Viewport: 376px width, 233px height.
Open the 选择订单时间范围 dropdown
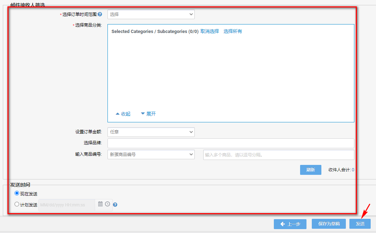pyautogui.click(x=151, y=15)
